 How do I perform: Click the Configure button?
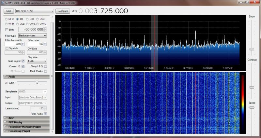[x=63, y=11]
